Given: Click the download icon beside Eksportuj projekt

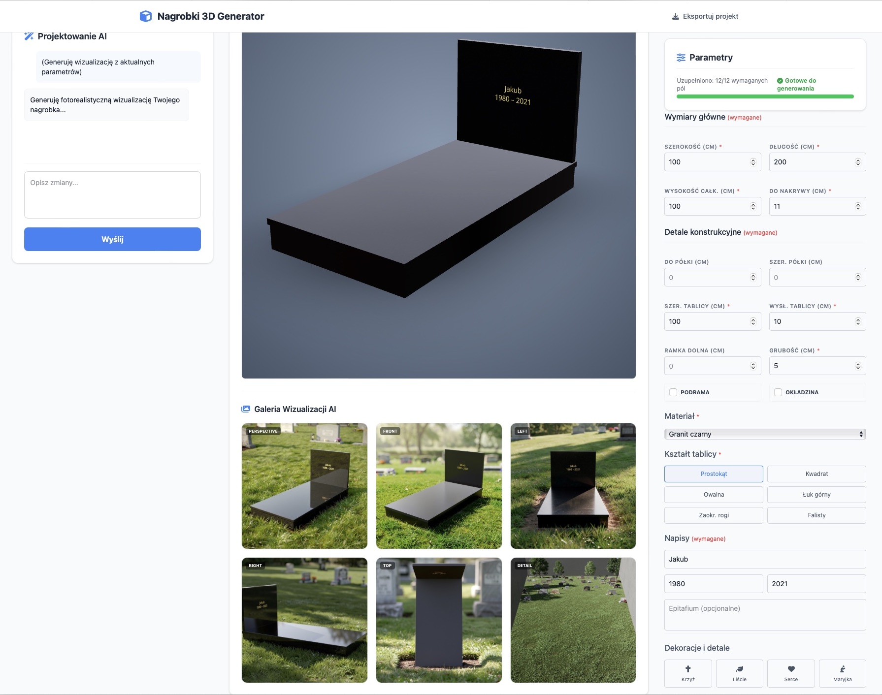Looking at the screenshot, I should [x=676, y=16].
